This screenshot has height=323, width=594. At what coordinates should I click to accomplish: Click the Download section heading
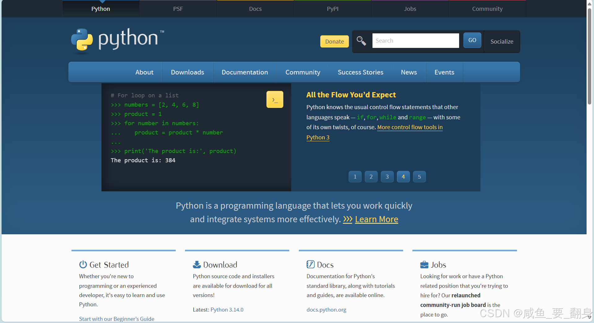[220, 265]
